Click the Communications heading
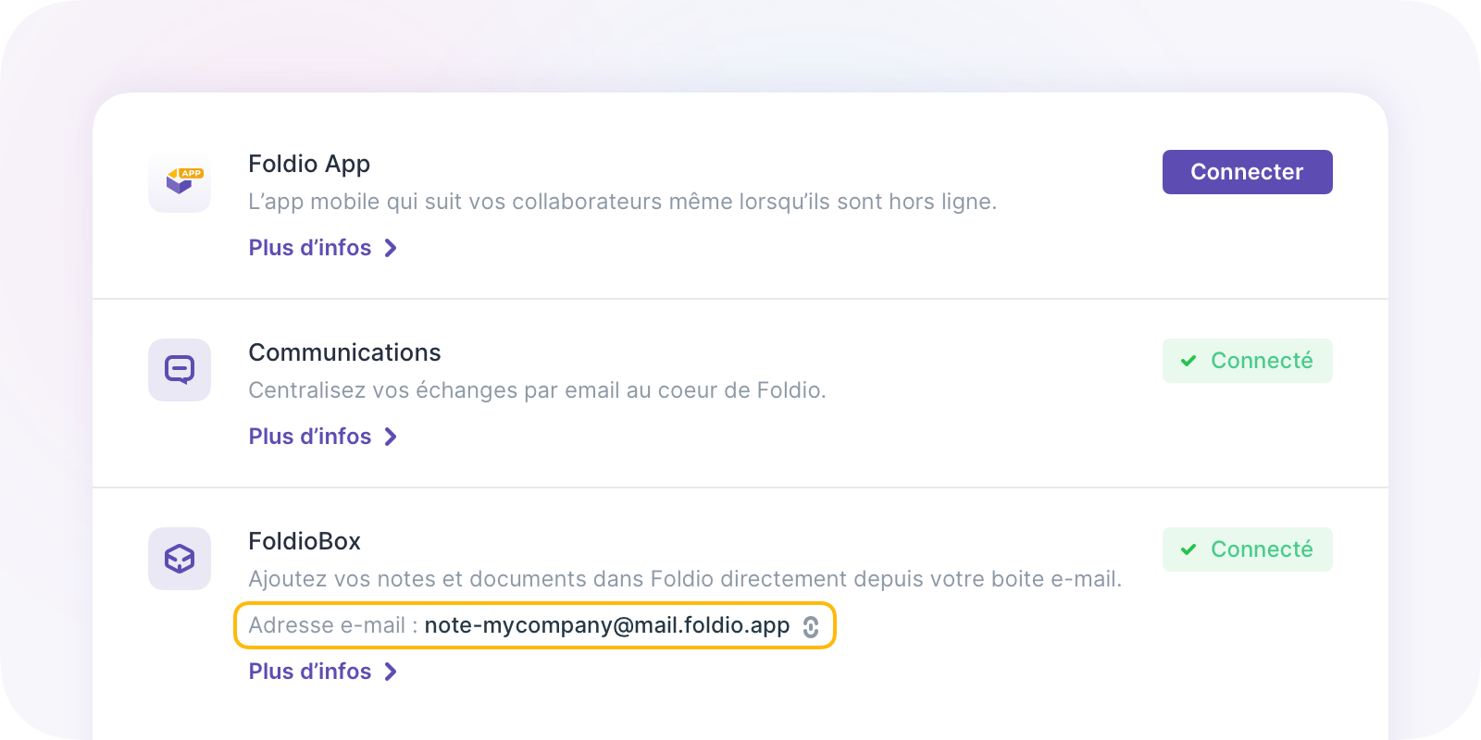The height and width of the screenshot is (740, 1481). pos(344,352)
